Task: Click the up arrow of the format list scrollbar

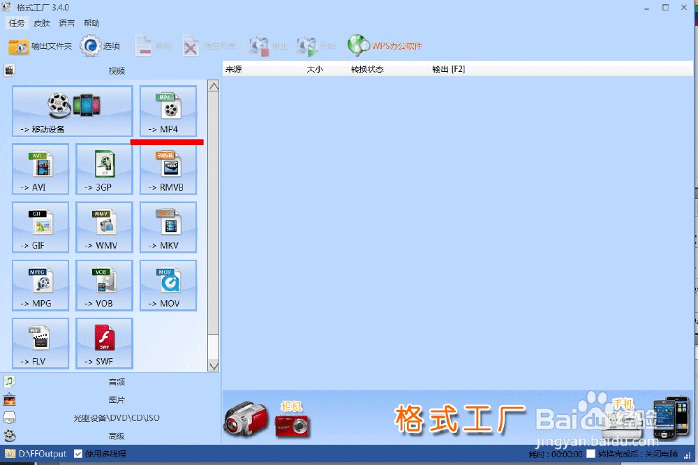Action: 213,86
